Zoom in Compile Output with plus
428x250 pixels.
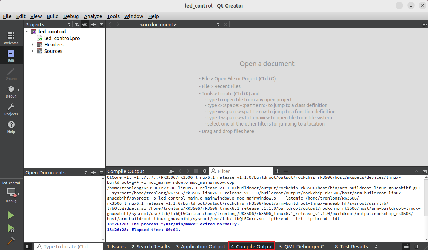(x=277, y=171)
